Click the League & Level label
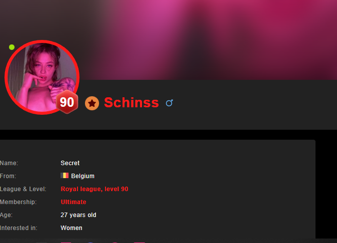The height and width of the screenshot is (243, 337). pos(23,189)
